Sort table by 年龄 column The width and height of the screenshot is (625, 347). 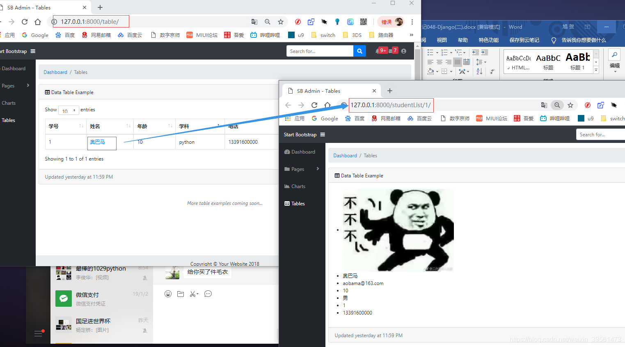(x=154, y=126)
